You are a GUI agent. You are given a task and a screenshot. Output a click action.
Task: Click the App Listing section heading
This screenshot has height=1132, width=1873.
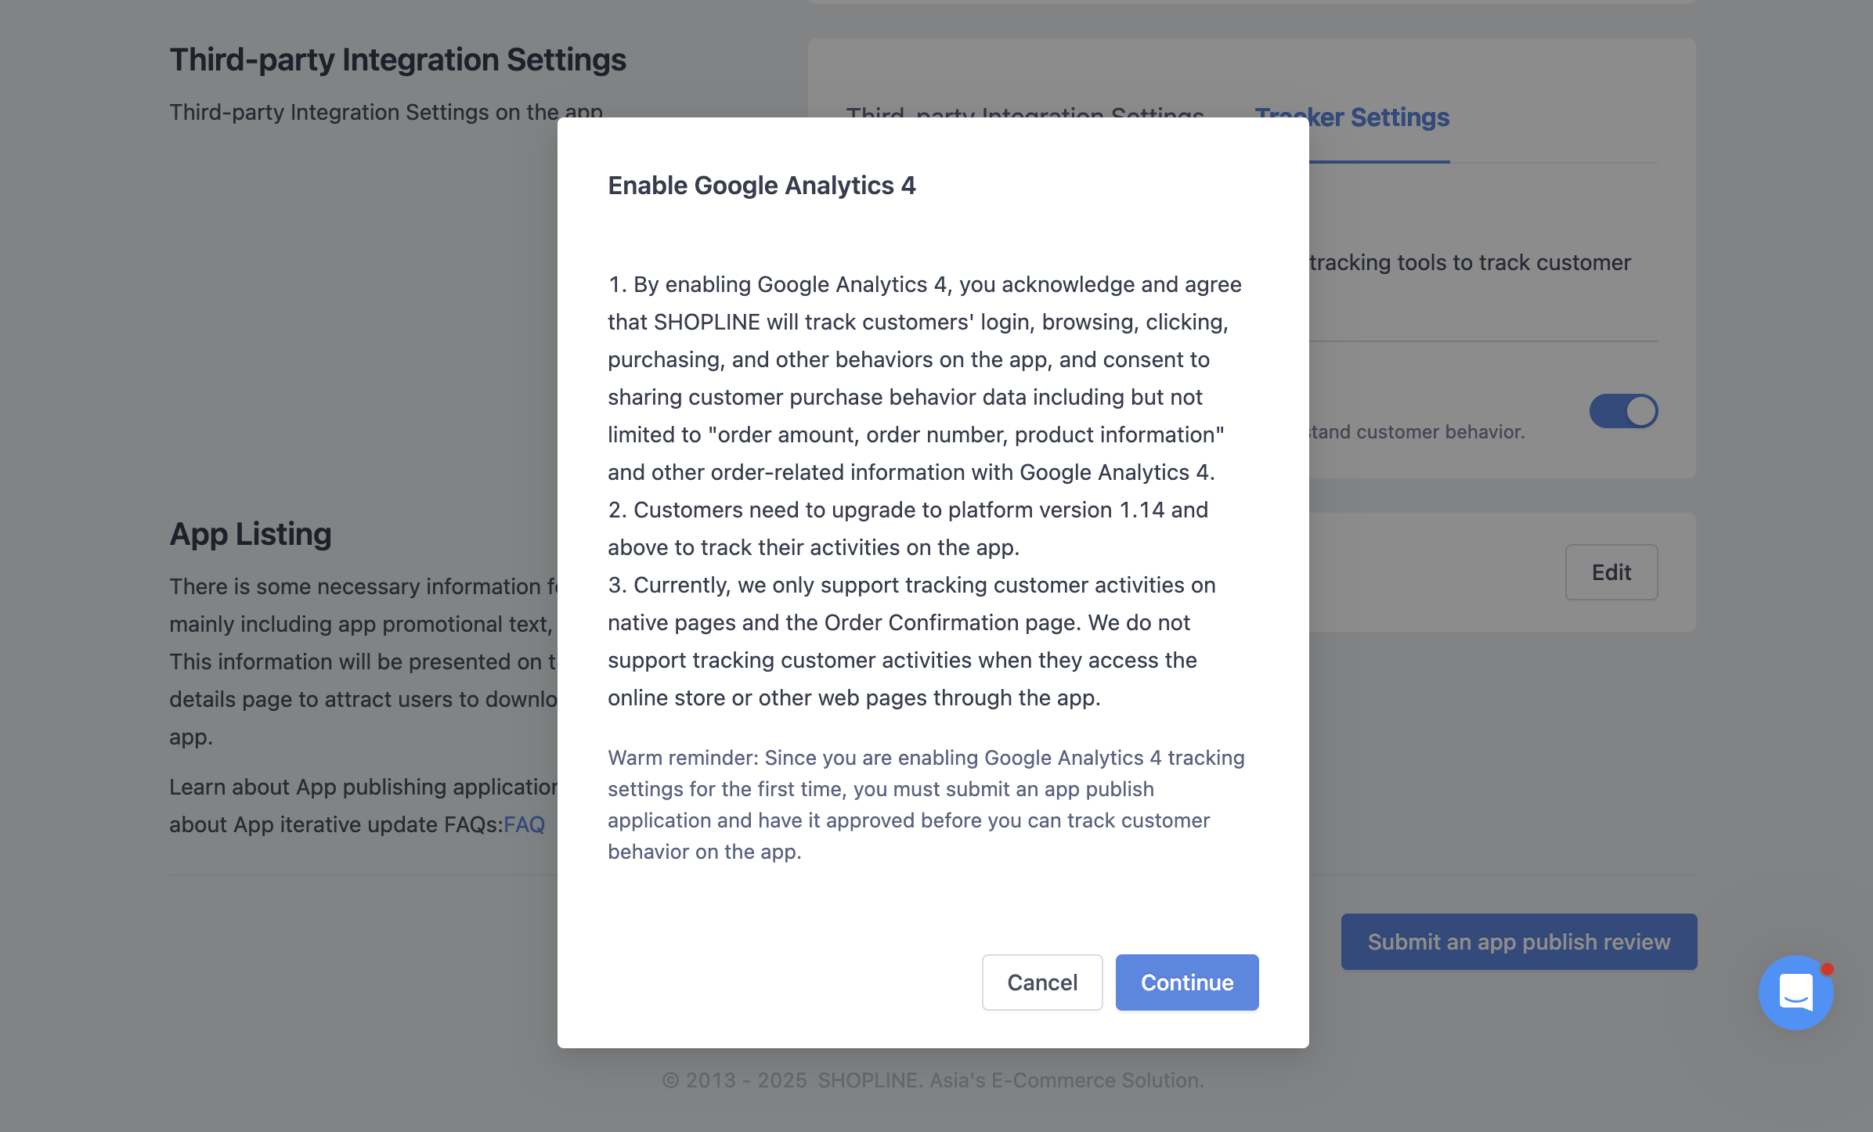click(x=251, y=534)
